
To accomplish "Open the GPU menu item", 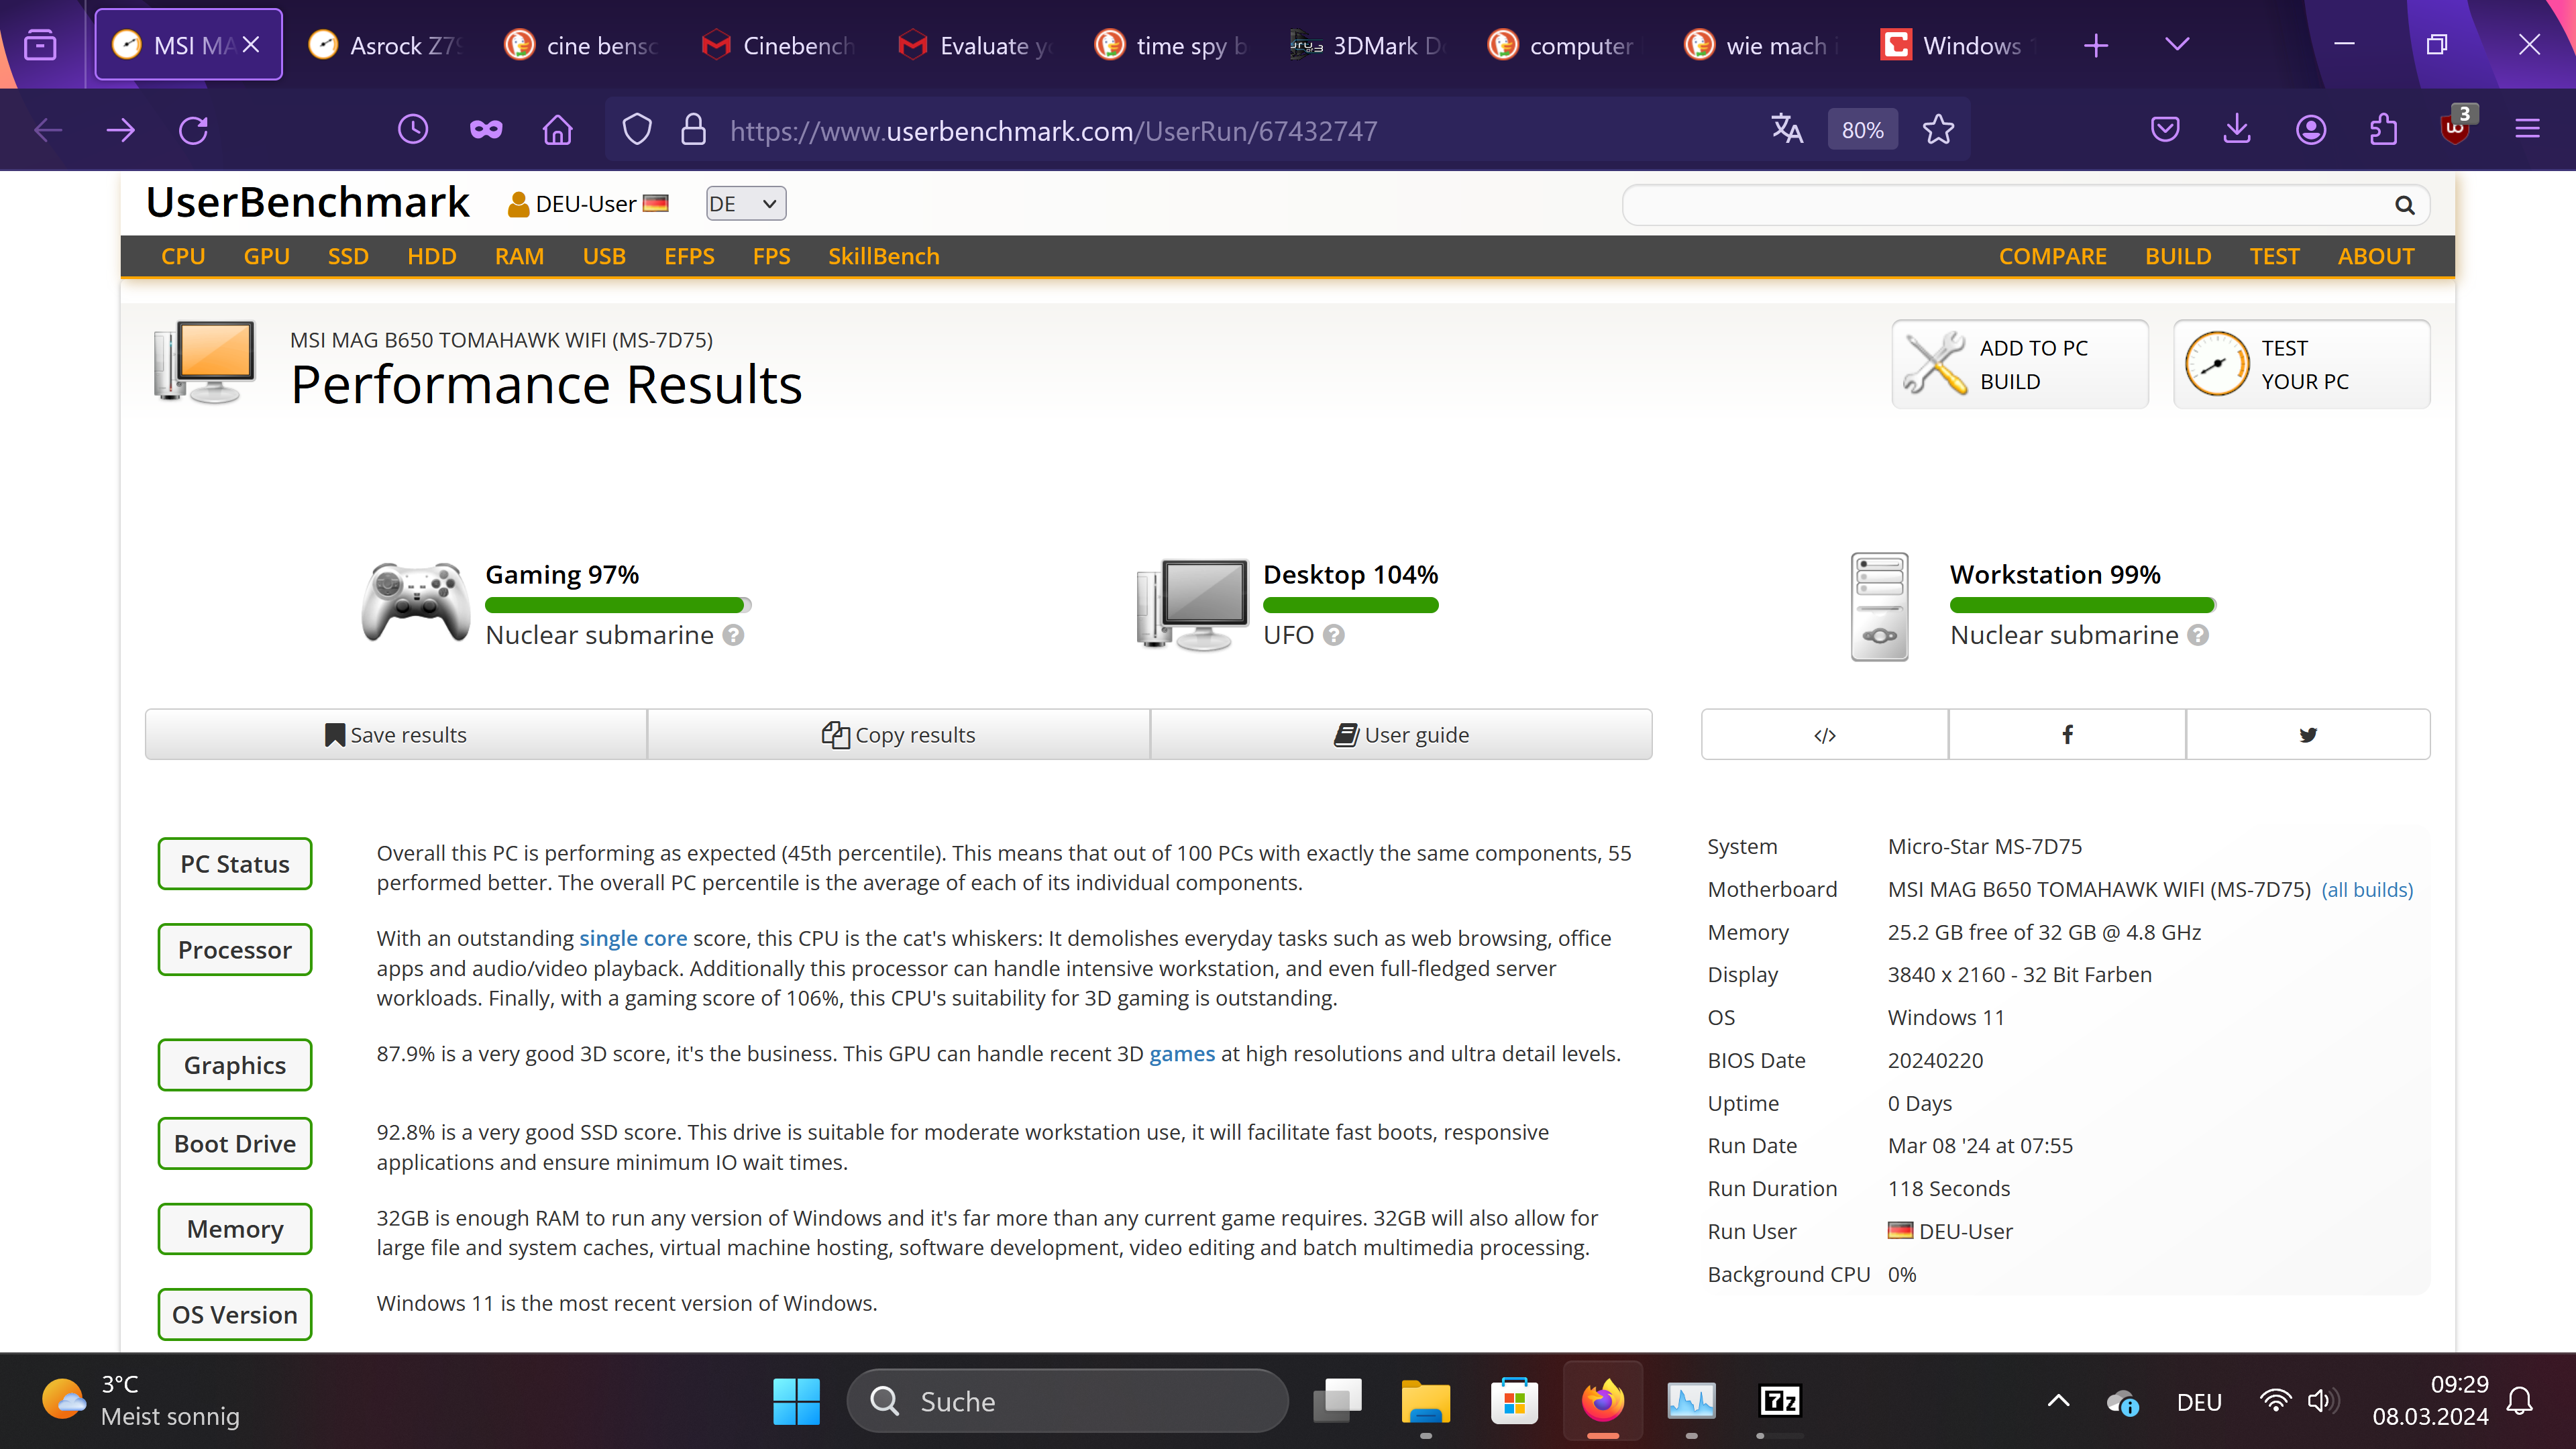I will point(266,256).
